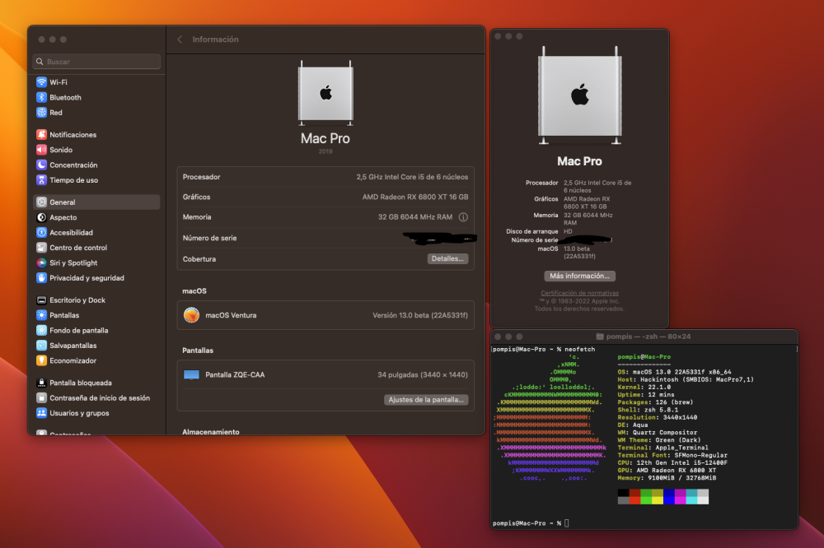
Task: Click the Mac Pro image in Información
Action: pos(325,94)
